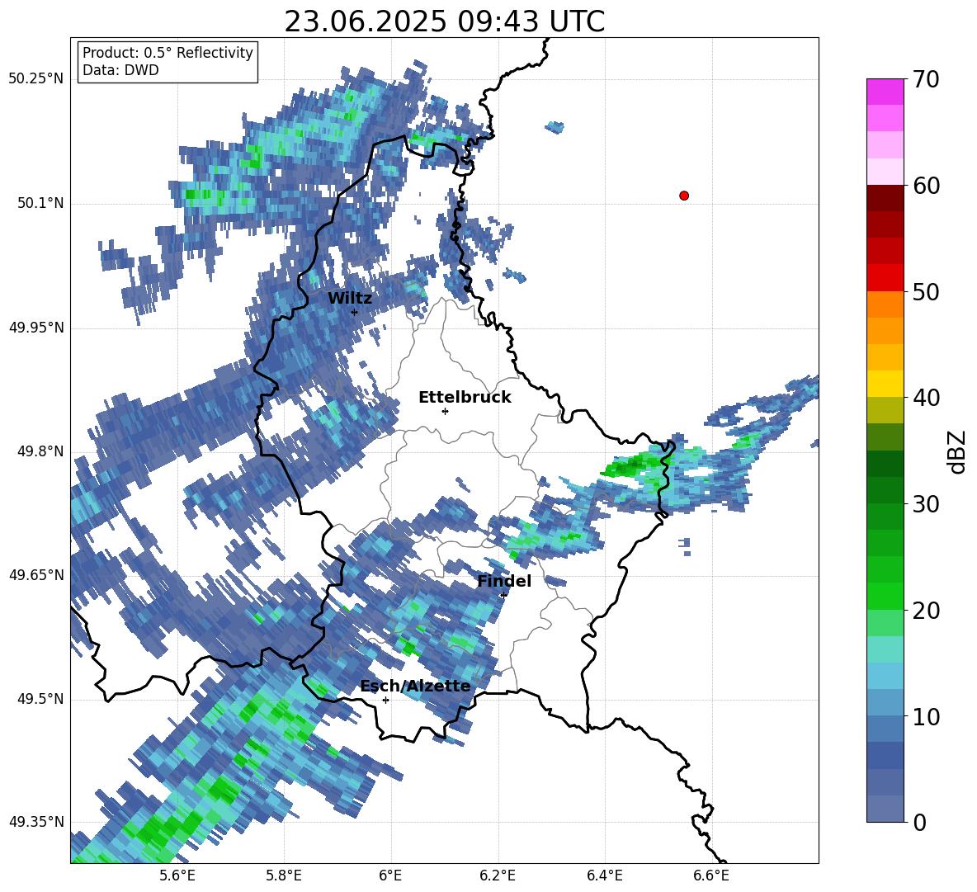Click the colorbar tick label 30
The height and width of the screenshot is (892, 977).
point(926,504)
